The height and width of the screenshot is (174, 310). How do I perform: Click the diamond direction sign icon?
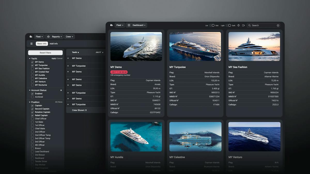(x=238, y=26)
